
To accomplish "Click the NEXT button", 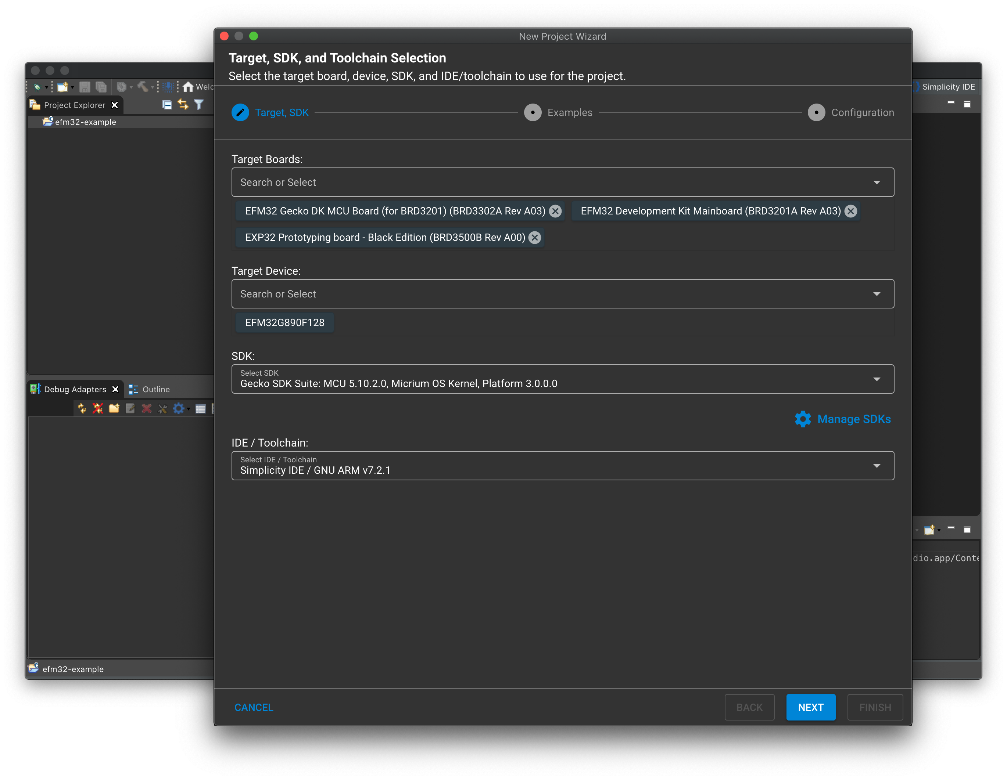I will [x=810, y=707].
